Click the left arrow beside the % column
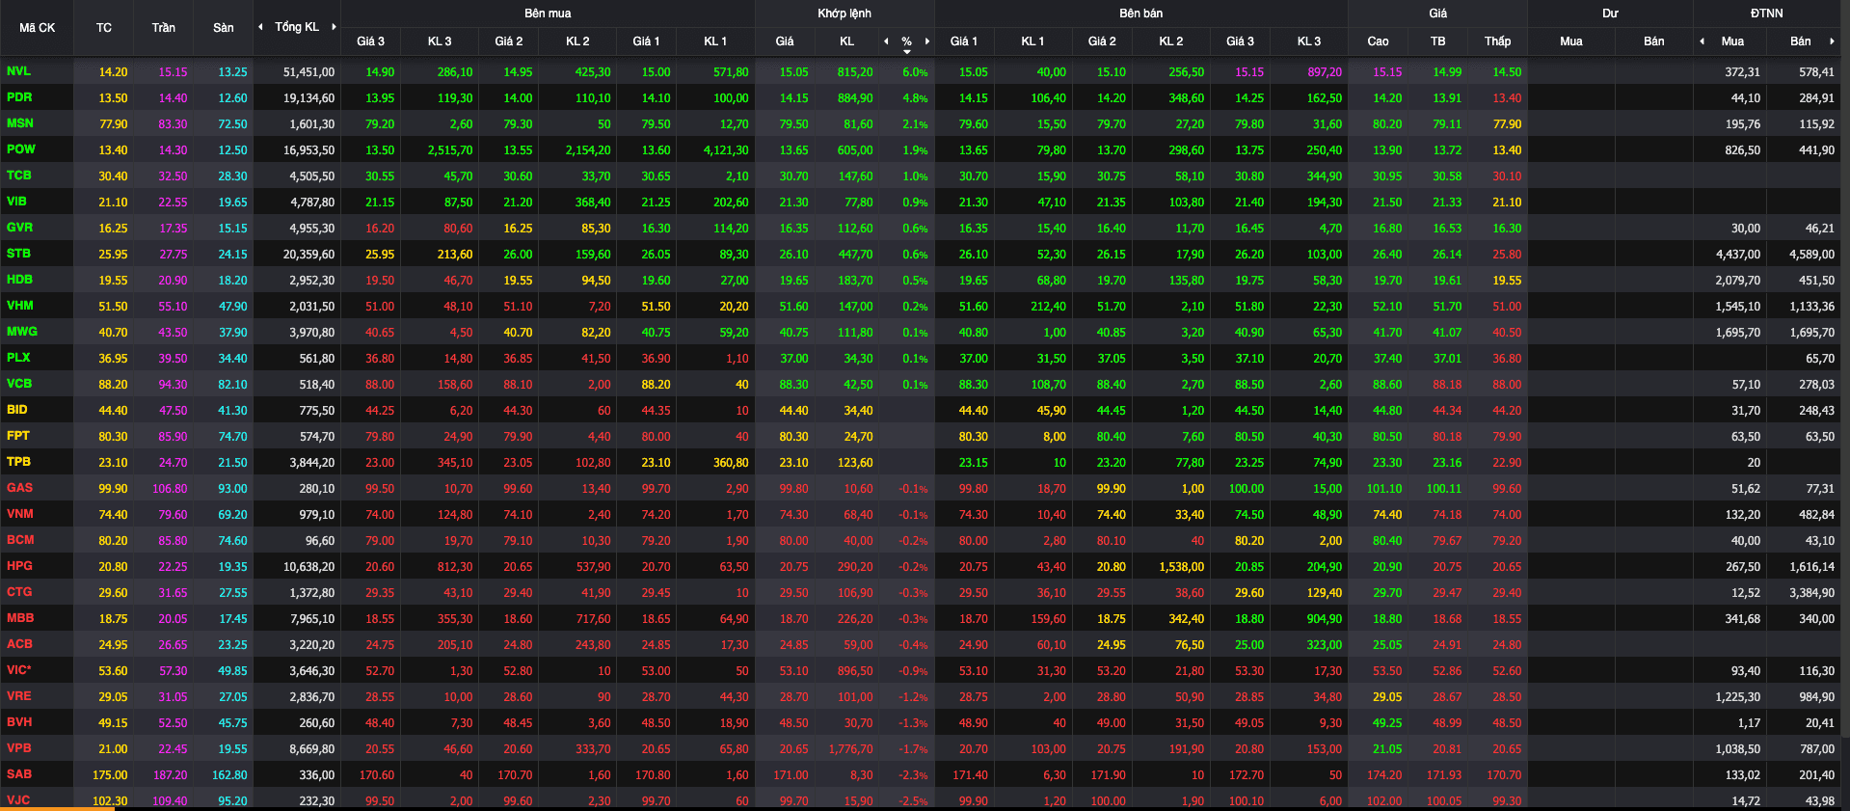 (x=886, y=41)
